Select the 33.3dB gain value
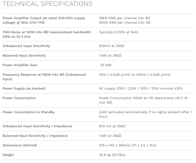This screenshot has width=196, height=163. pos(106,65)
